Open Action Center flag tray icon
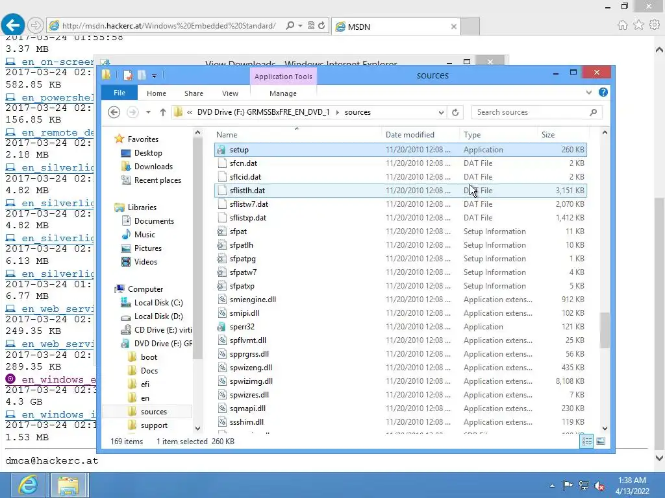 (568, 485)
